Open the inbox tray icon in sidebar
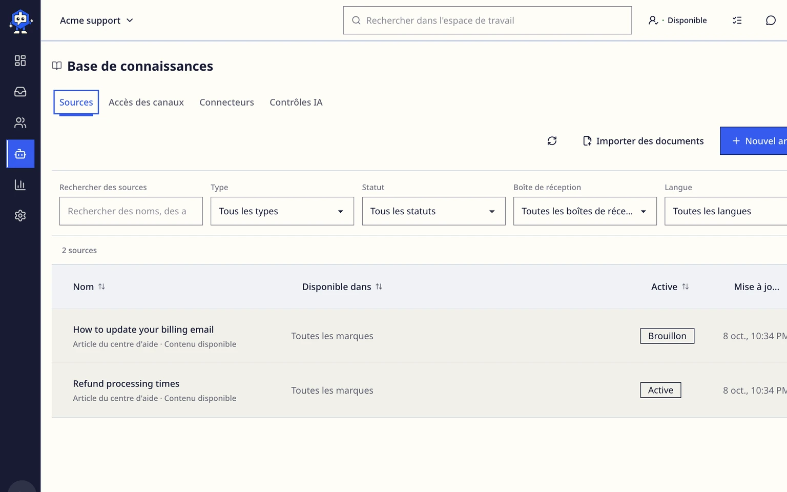 coord(20,92)
